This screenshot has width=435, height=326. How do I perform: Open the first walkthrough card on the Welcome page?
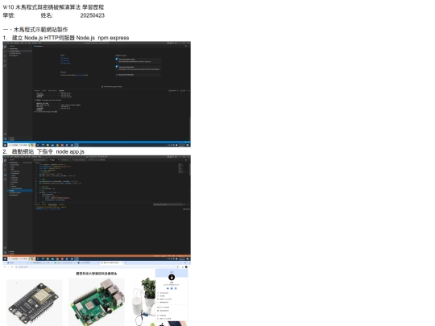(139, 60)
